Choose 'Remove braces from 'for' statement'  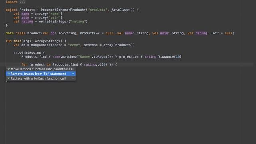pos(40,74)
